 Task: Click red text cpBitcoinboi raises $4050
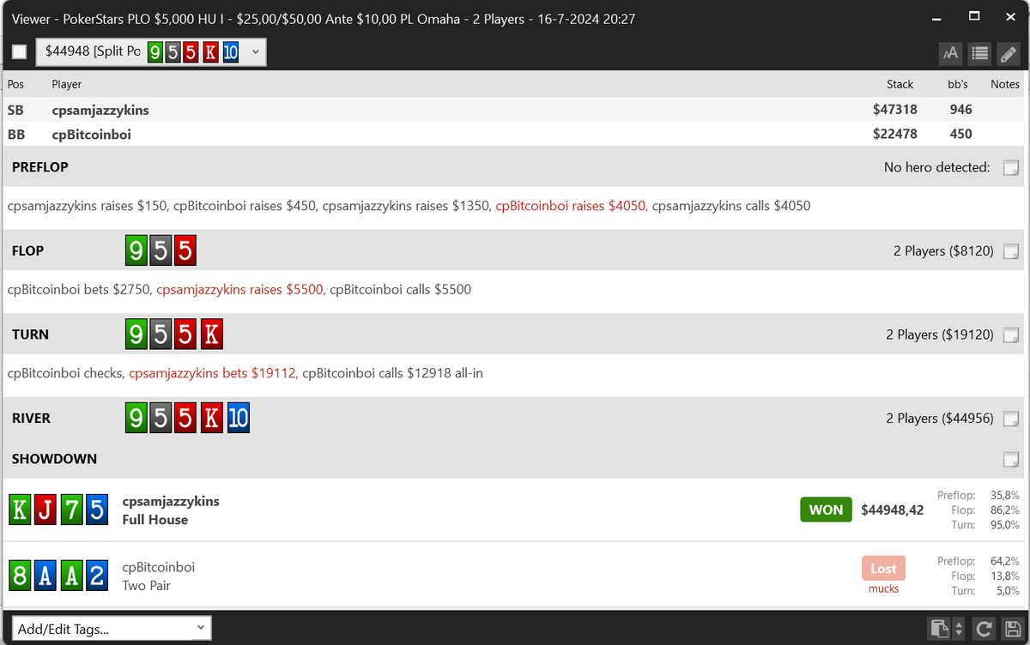pos(570,206)
